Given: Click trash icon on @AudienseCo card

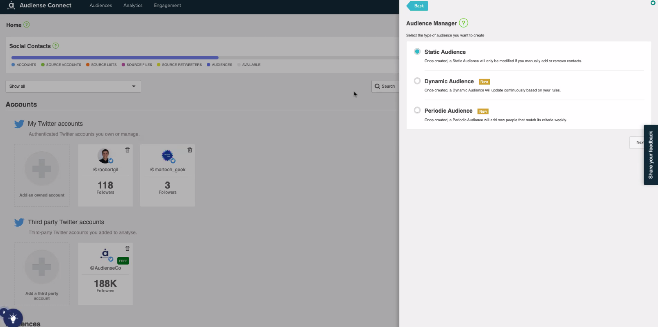Looking at the screenshot, I should 128,248.
